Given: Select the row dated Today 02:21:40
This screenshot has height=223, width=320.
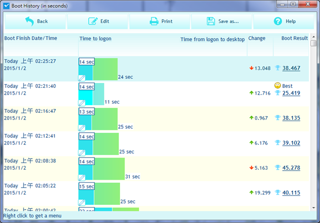Looking at the screenshot, I should pyautogui.click(x=156, y=94).
